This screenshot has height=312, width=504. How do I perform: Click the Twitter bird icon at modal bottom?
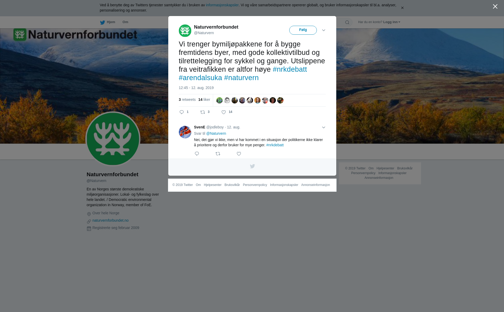coord(252,166)
